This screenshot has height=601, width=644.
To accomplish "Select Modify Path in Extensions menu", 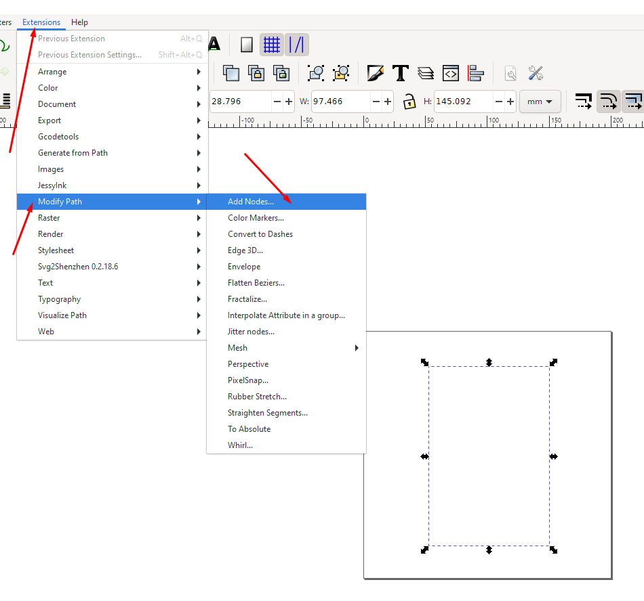I will click(112, 202).
